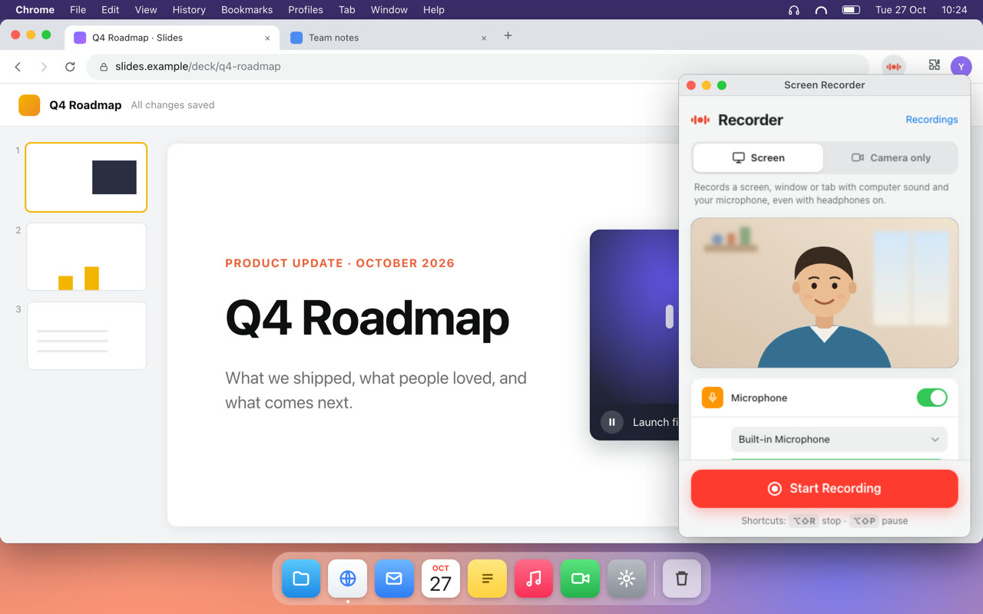
Task: Open the Calendar dock icon
Action: coord(441,579)
